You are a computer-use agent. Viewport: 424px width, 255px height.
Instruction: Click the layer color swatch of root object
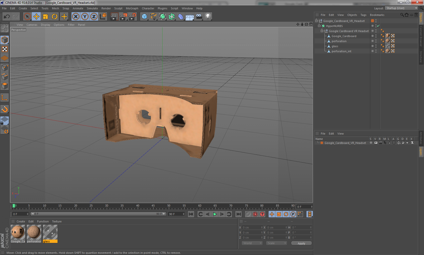(373, 21)
